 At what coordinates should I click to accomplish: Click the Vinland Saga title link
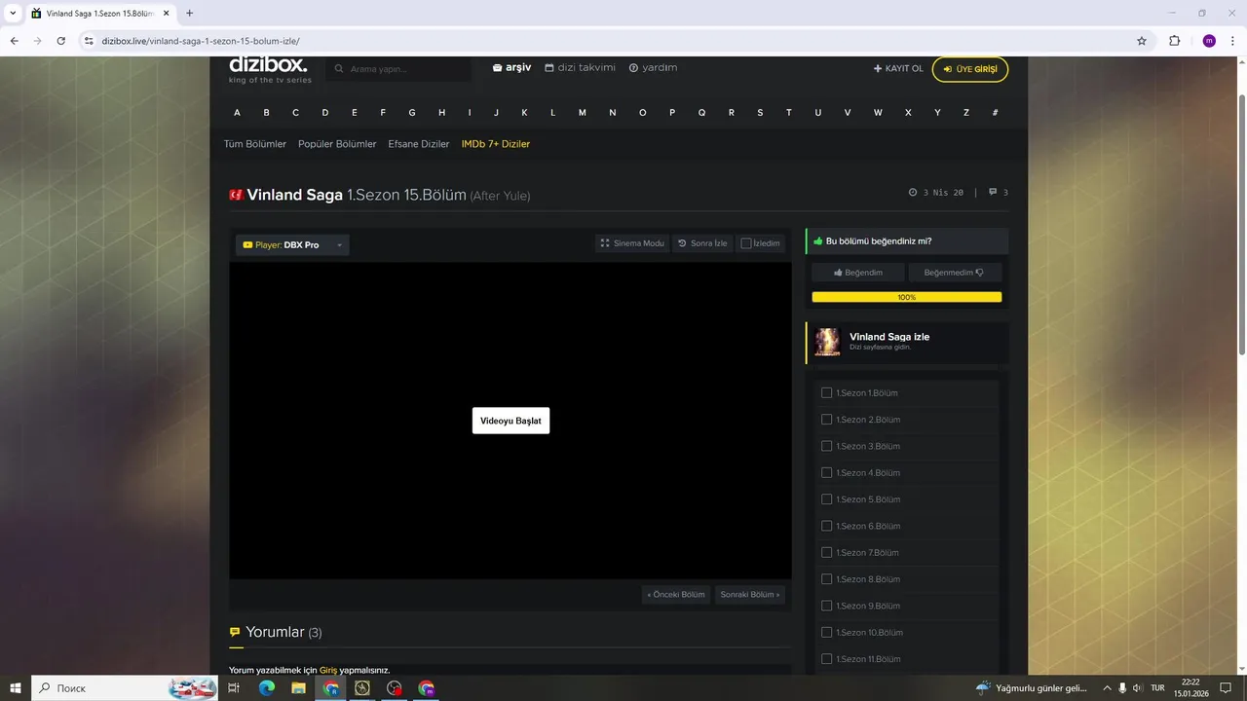tap(294, 195)
